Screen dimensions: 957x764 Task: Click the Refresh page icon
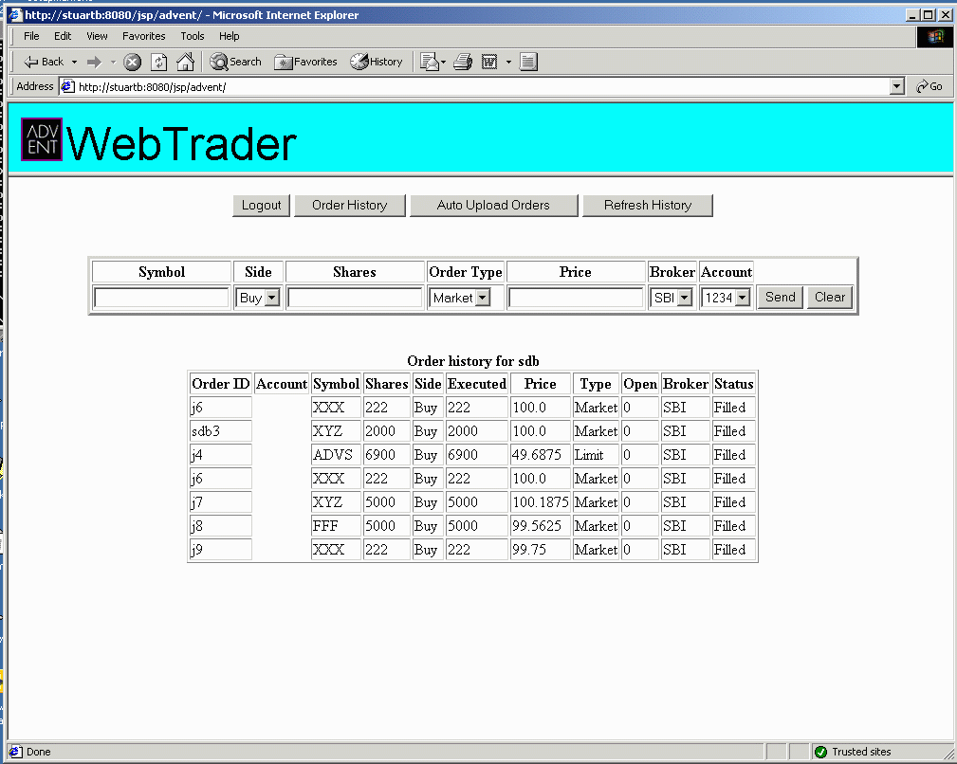pyautogui.click(x=159, y=62)
